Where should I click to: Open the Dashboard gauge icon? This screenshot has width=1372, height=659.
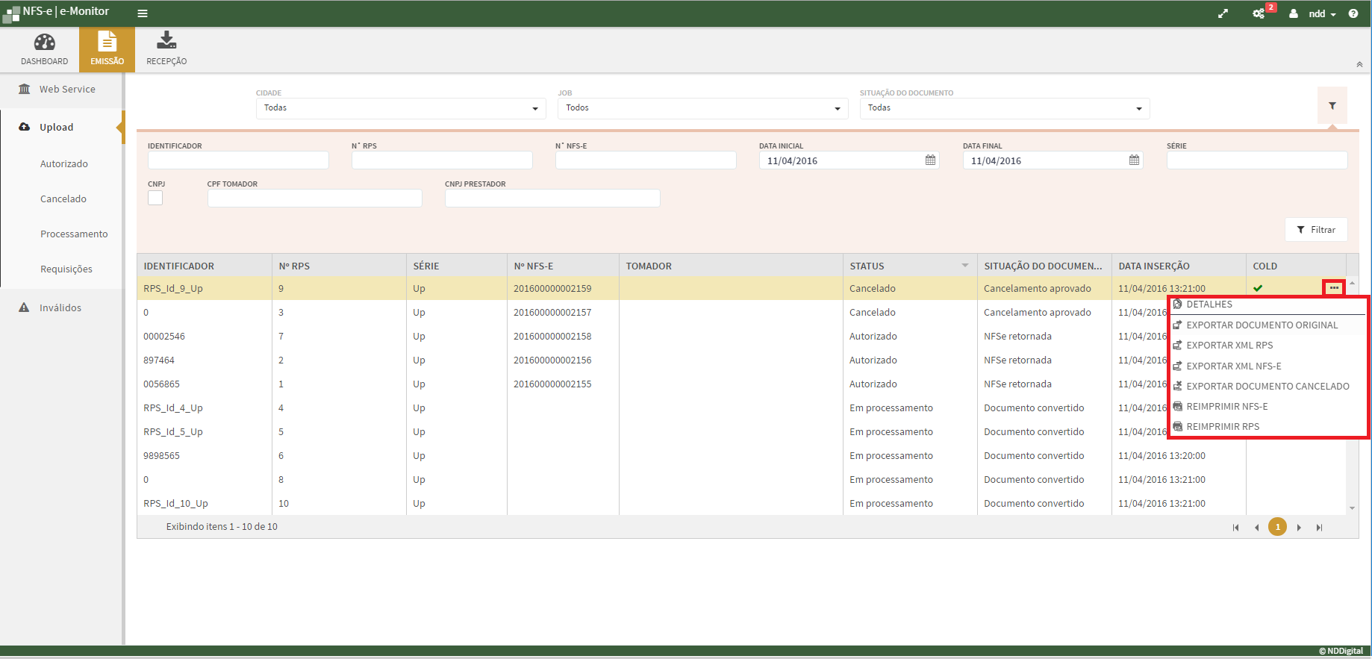[x=44, y=43]
